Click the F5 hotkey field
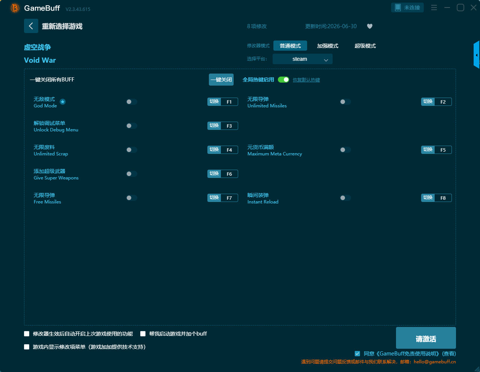 point(443,150)
